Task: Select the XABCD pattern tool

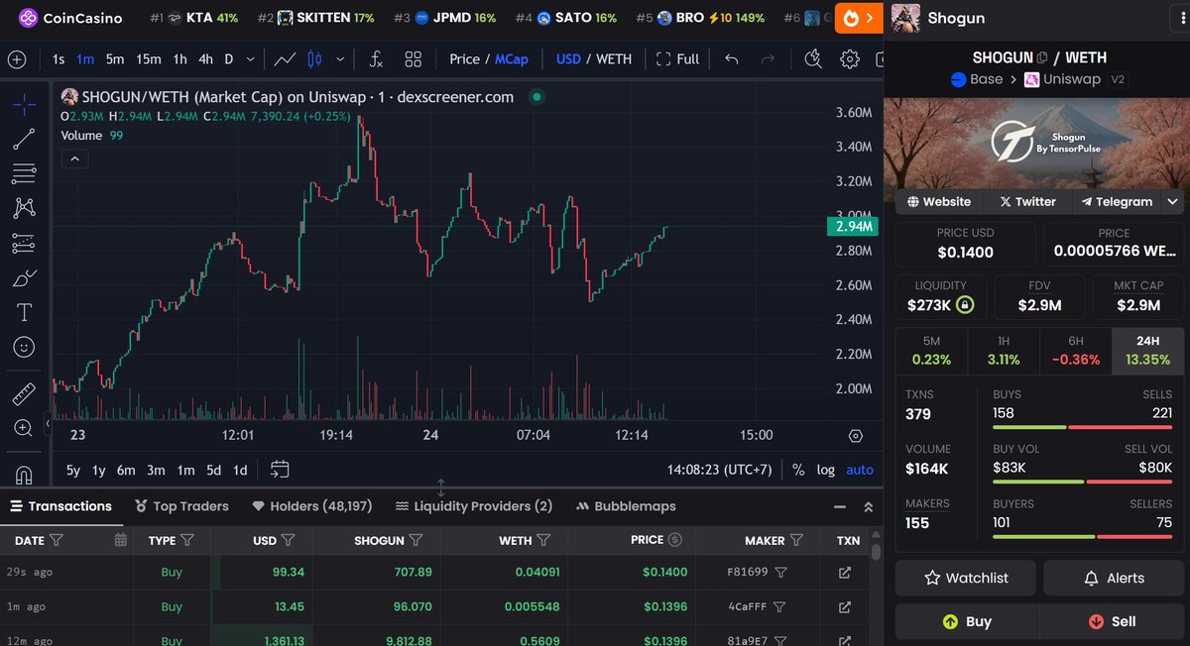Action: pyautogui.click(x=24, y=208)
